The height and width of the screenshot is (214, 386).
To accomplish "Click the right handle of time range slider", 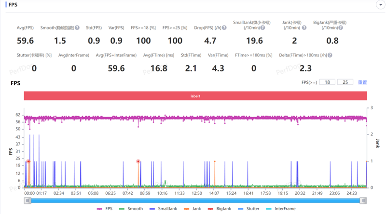I will 364,200.
